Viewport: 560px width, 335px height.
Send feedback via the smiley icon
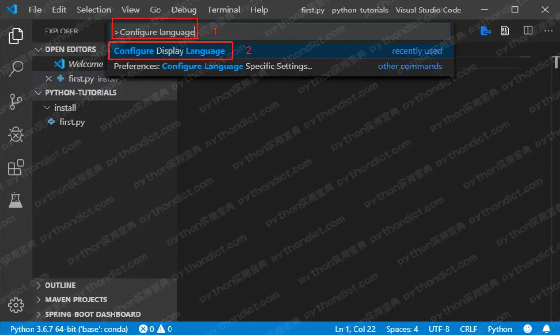528,329
